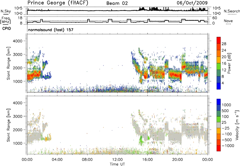Click the '4000' tick in the power panel
Viewport: 240px width, 166px height.
tap(18, 41)
